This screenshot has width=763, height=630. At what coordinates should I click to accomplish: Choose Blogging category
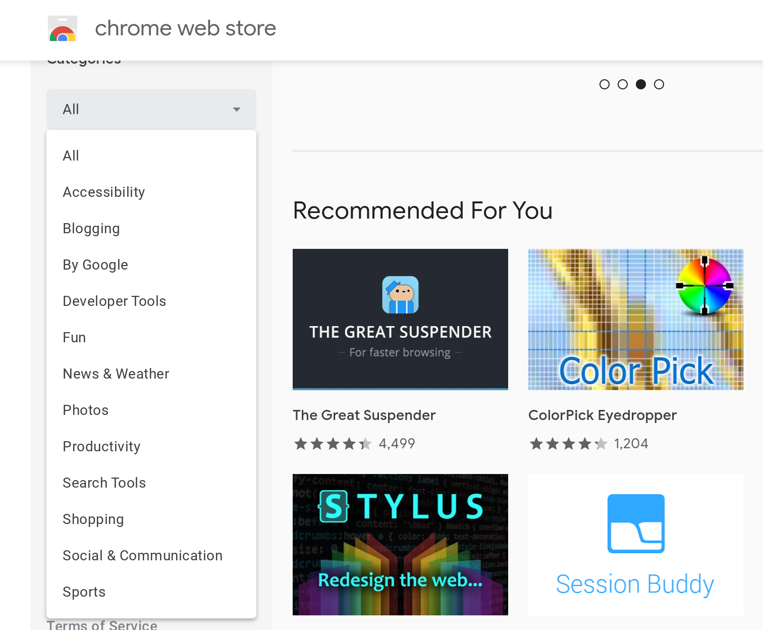click(x=151, y=228)
